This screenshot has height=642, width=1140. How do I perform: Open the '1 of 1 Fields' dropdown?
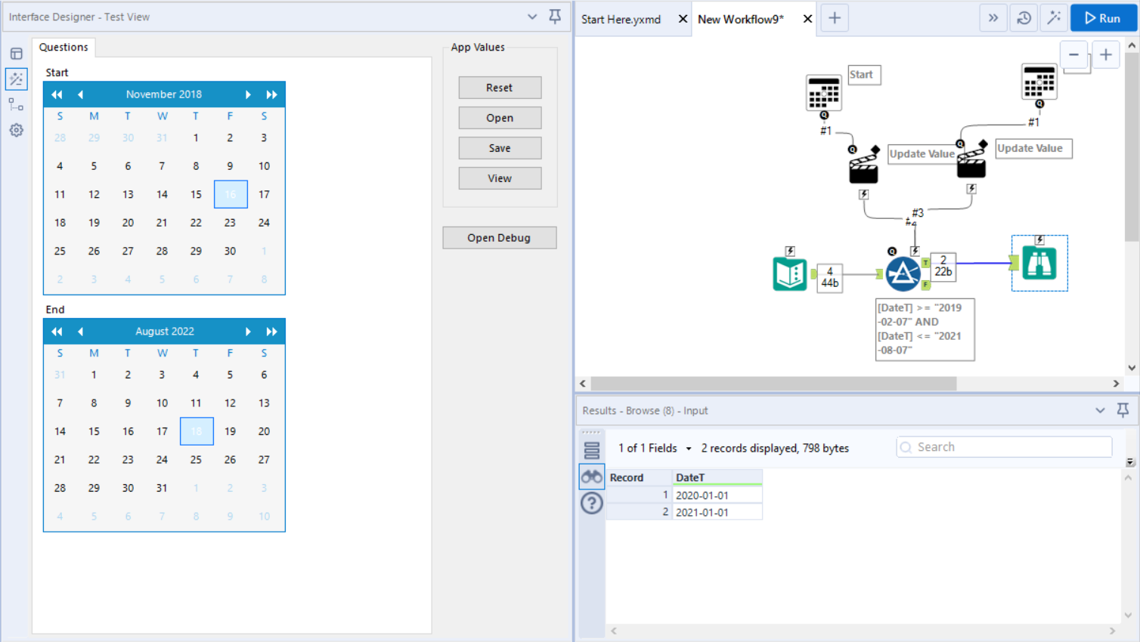click(x=653, y=448)
